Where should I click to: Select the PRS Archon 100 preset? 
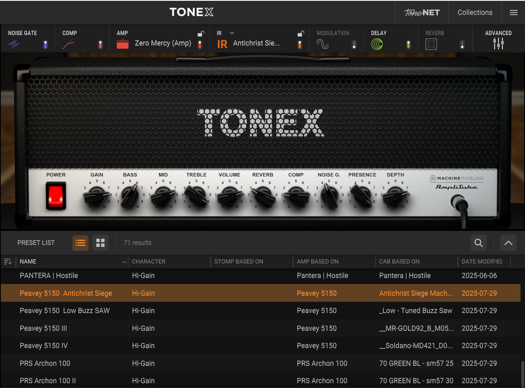tap(261, 363)
